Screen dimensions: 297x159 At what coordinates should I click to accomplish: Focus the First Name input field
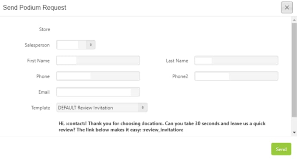coord(98,60)
